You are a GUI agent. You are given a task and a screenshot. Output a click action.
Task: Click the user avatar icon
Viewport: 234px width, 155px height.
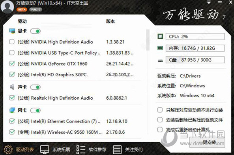[x=7, y=7]
